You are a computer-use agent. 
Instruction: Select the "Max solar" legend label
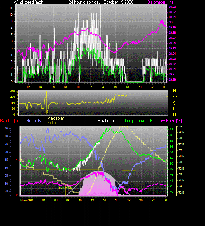(x=56, y=118)
